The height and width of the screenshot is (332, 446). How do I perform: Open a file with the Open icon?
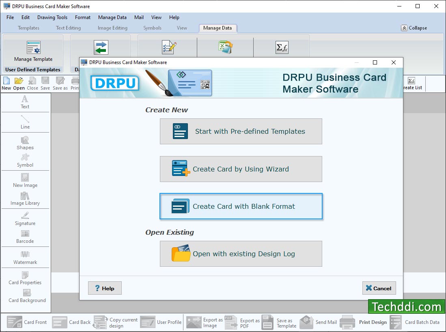pyautogui.click(x=19, y=84)
